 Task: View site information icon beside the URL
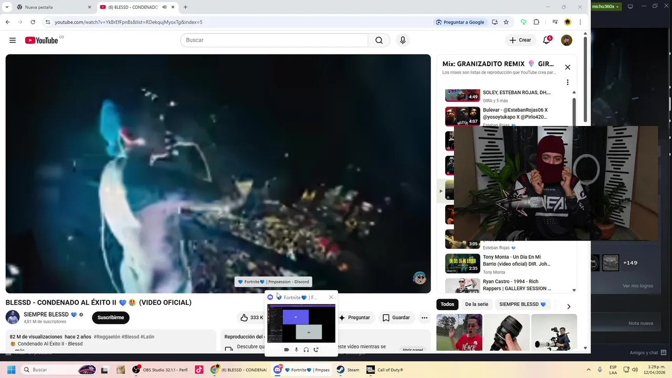click(48, 22)
